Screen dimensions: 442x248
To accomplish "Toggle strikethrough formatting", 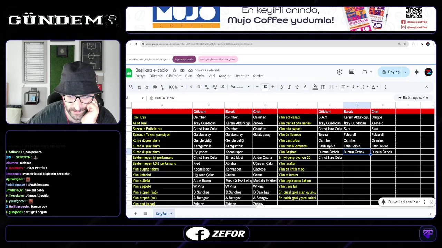I will [x=297, y=87].
